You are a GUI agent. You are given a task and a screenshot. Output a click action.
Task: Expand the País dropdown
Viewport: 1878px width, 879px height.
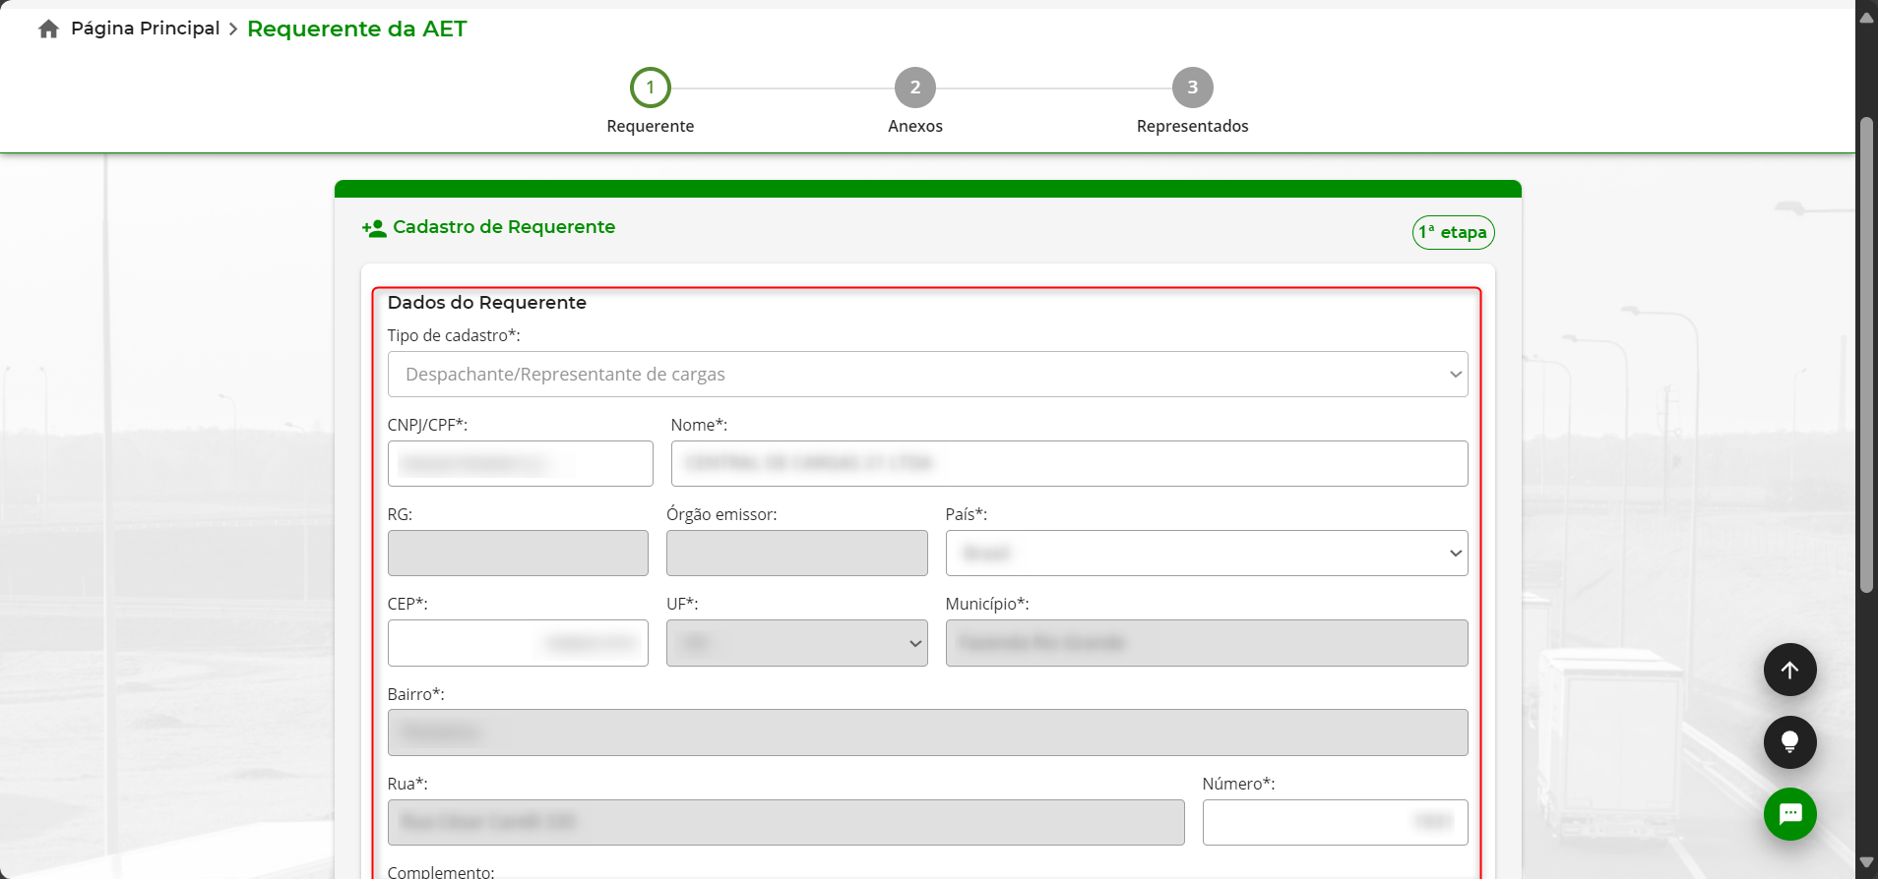1206,554
